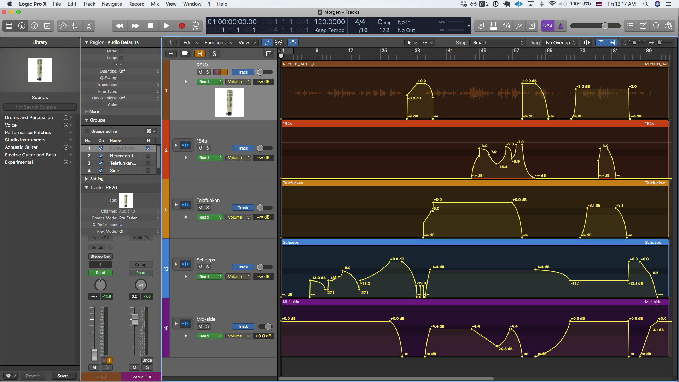Click the Duplicate Track icon
This screenshot has width=679, height=382.
(x=185, y=54)
